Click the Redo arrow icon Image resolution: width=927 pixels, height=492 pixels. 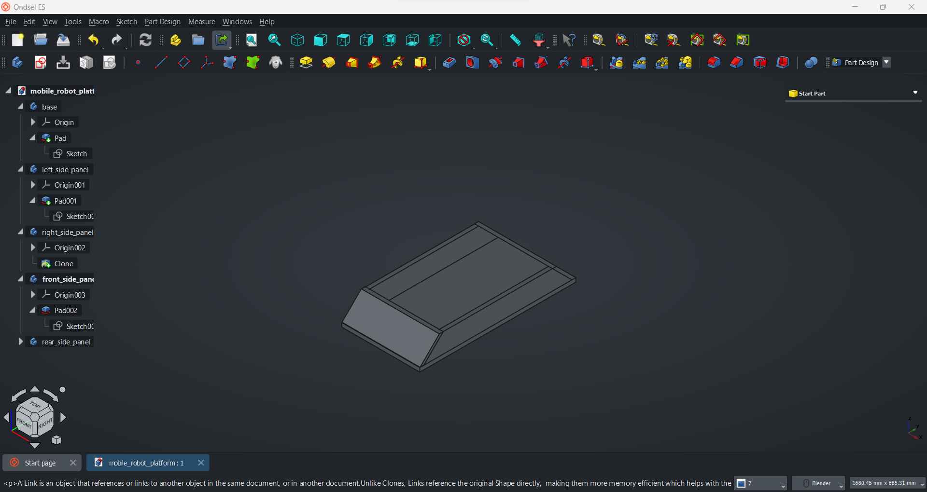[117, 41]
